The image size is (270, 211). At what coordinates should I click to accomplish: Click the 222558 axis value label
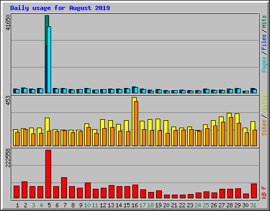tap(8, 158)
